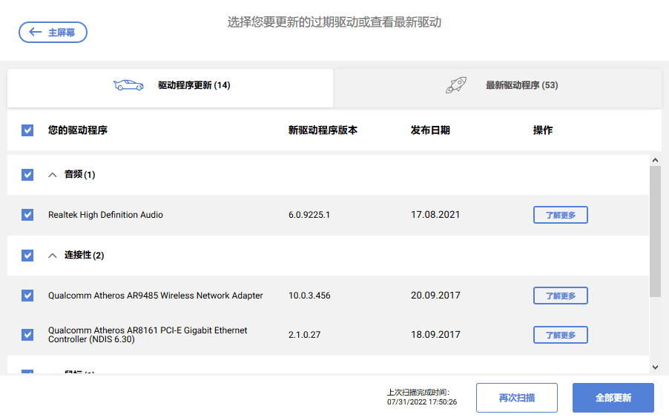Toggle the select-all checkbox next to 您的驱动程序
This screenshot has height=420, width=669.
[27, 130]
